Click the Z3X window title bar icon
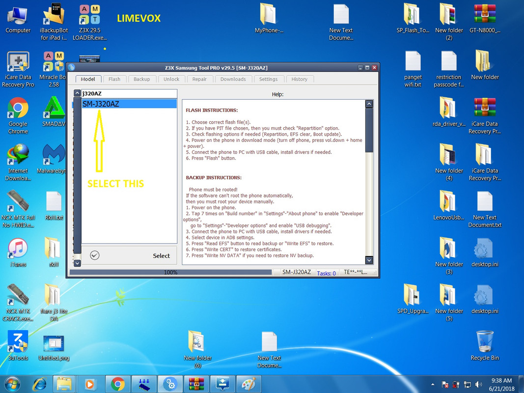Viewport: 524px width, 393px height. click(71, 67)
